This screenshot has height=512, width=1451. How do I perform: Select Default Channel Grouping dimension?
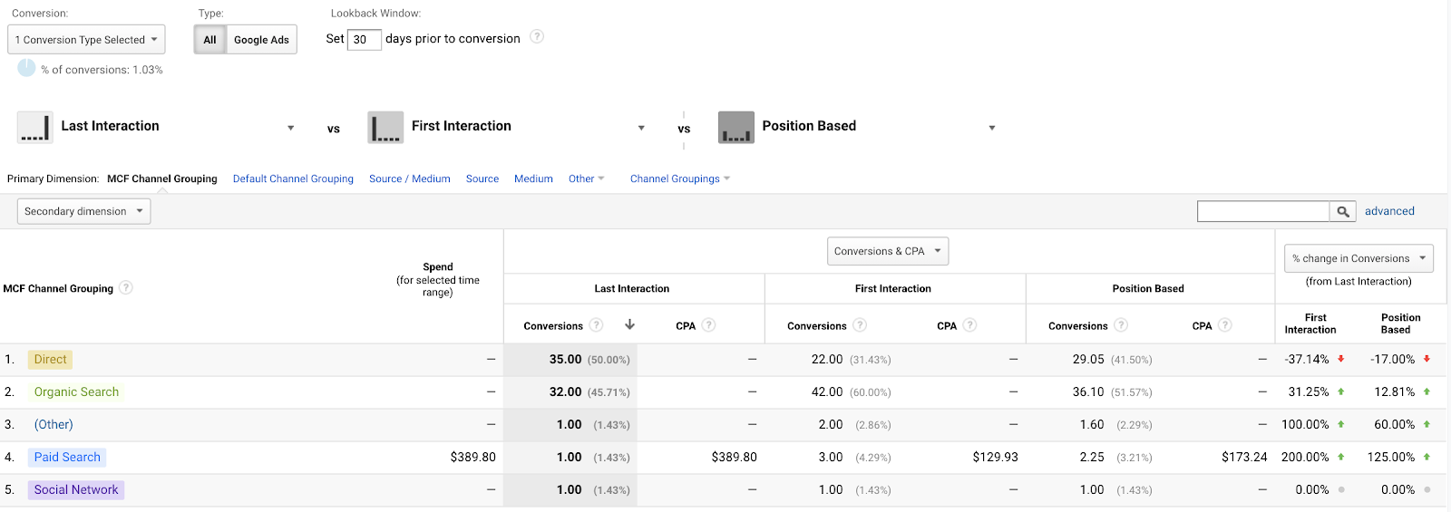pyautogui.click(x=293, y=179)
